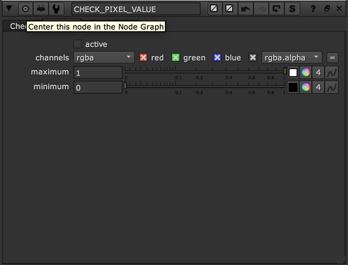Toggle the red channel checkbox
This screenshot has width=348, height=265.
144,58
